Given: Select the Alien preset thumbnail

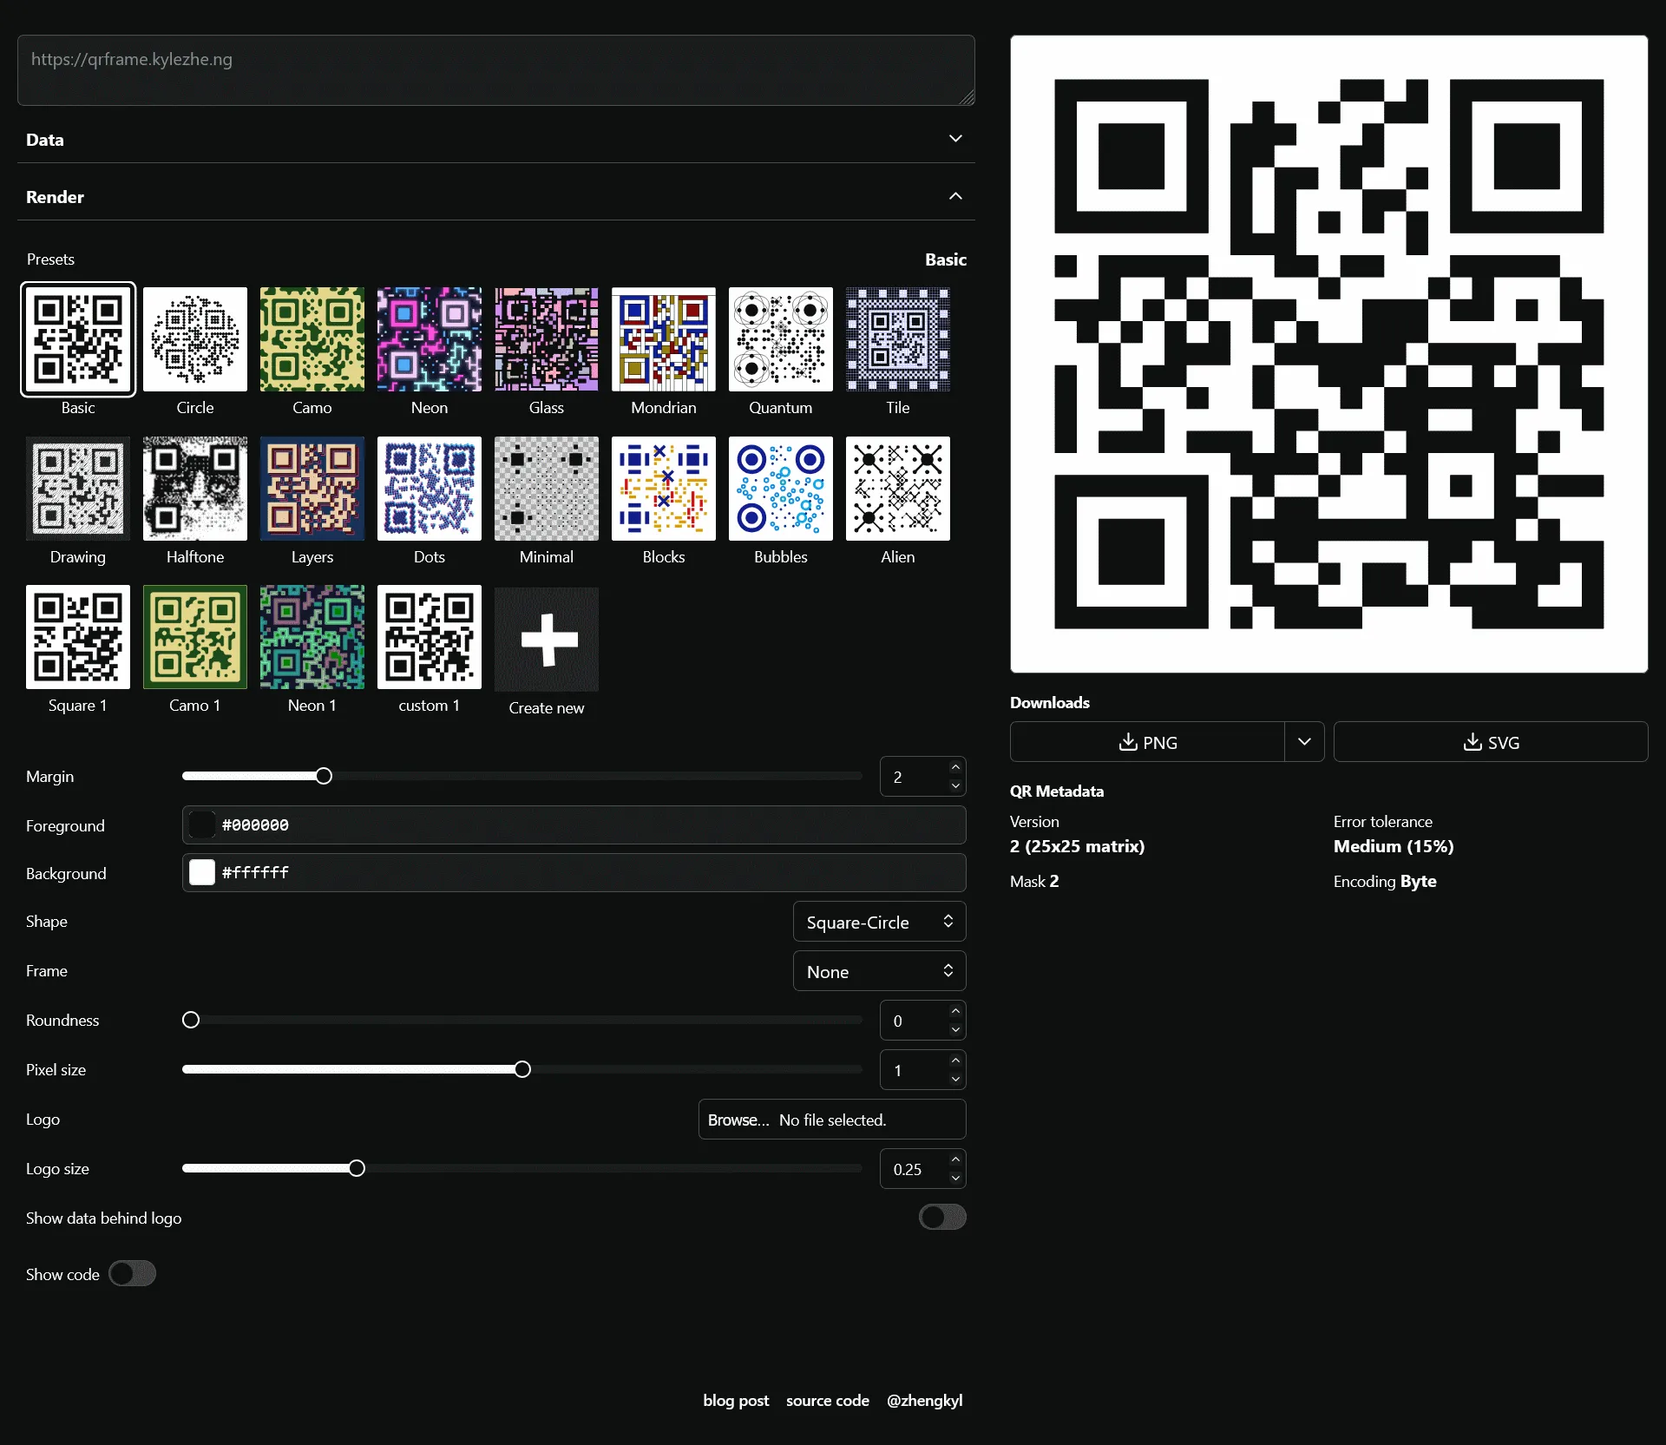Looking at the screenshot, I should [x=897, y=488].
